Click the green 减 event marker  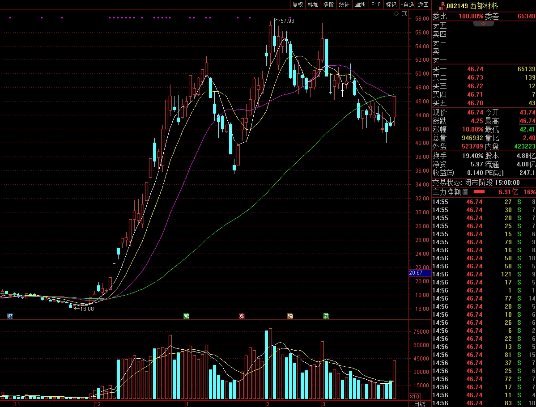click(x=186, y=316)
